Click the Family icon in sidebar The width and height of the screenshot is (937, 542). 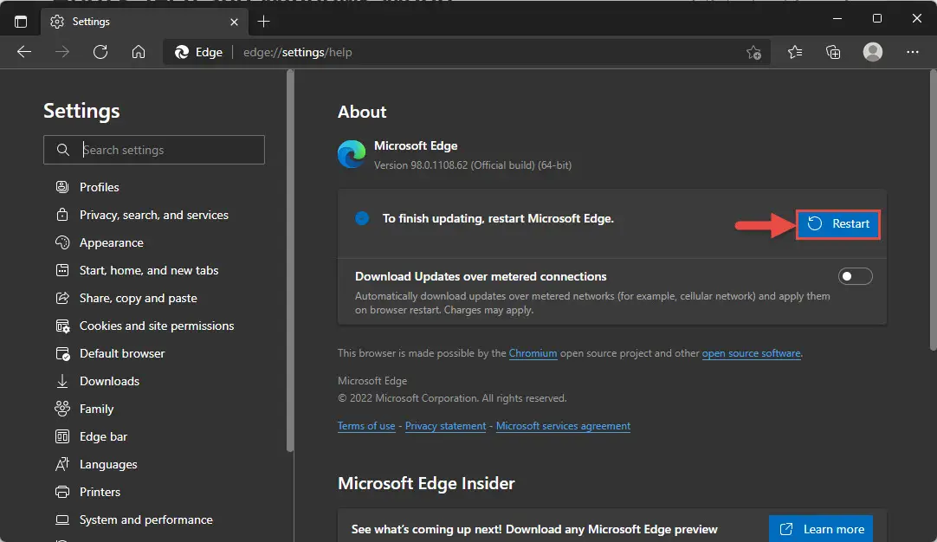pos(62,409)
